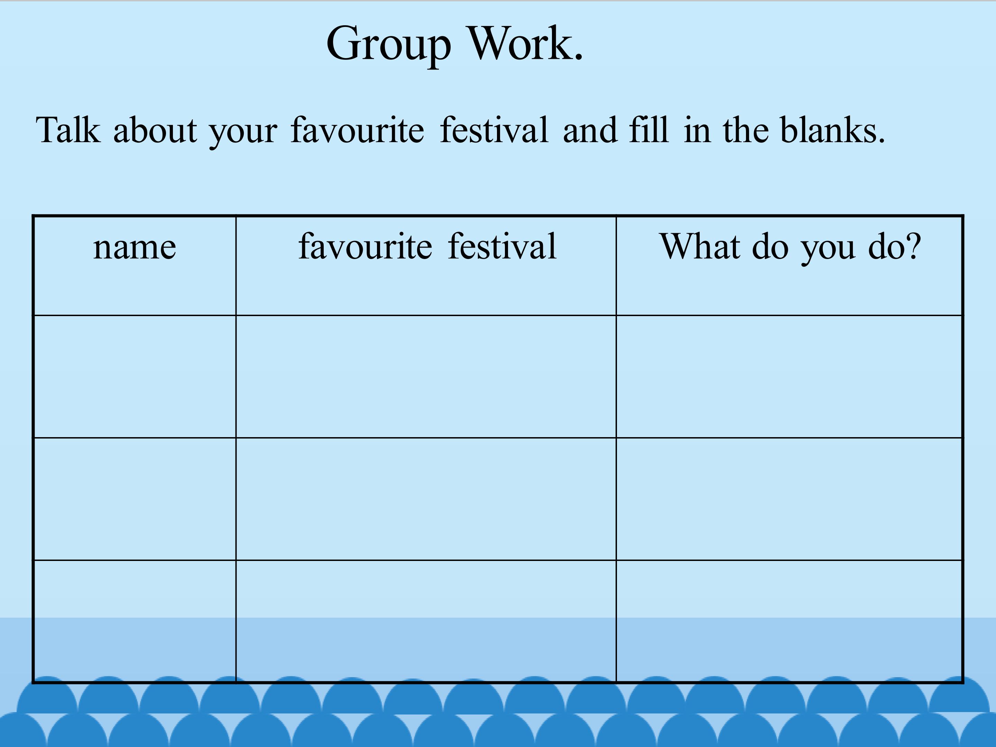Image resolution: width=996 pixels, height=747 pixels.
Task: Click first blank cell under "What do you do?"
Action: (789, 376)
